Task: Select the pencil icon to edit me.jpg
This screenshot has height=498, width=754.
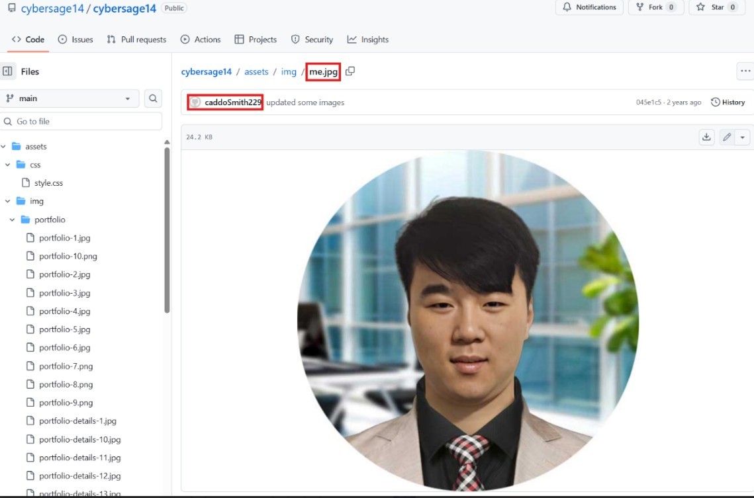Action: pyautogui.click(x=726, y=137)
